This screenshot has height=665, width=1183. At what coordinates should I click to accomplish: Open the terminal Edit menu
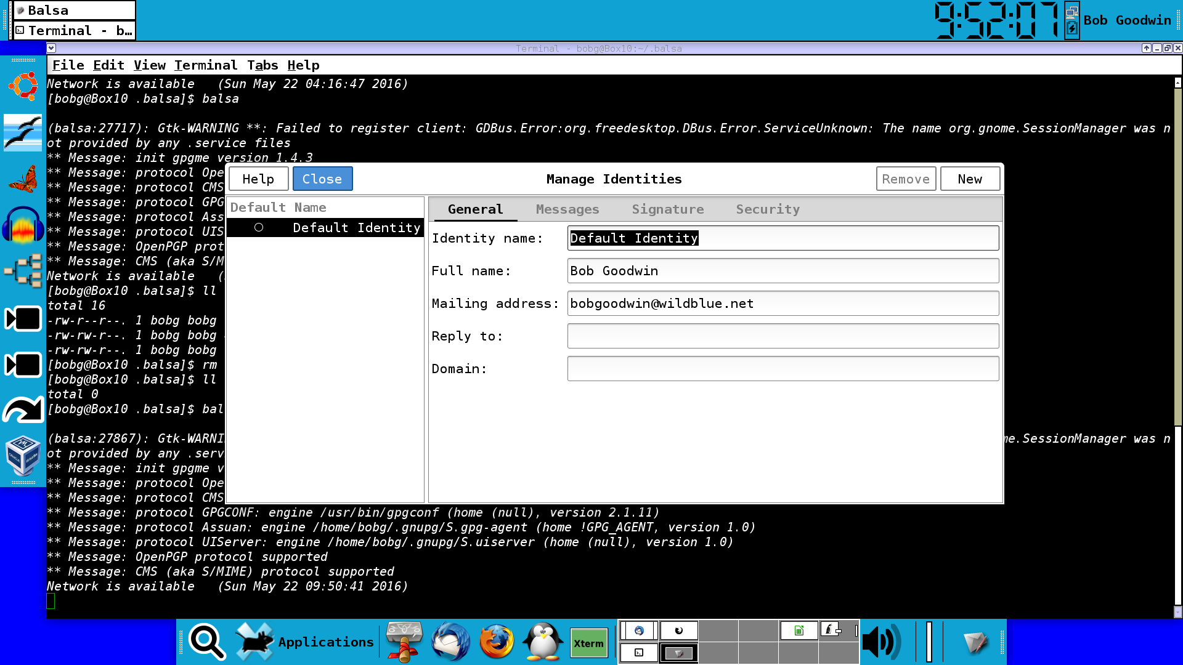pyautogui.click(x=109, y=65)
